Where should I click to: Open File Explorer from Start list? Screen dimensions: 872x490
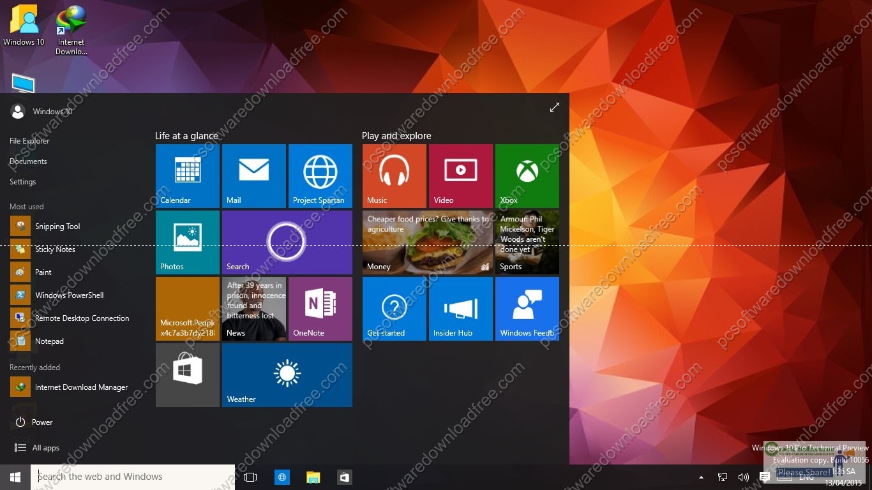[x=29, y=141]
